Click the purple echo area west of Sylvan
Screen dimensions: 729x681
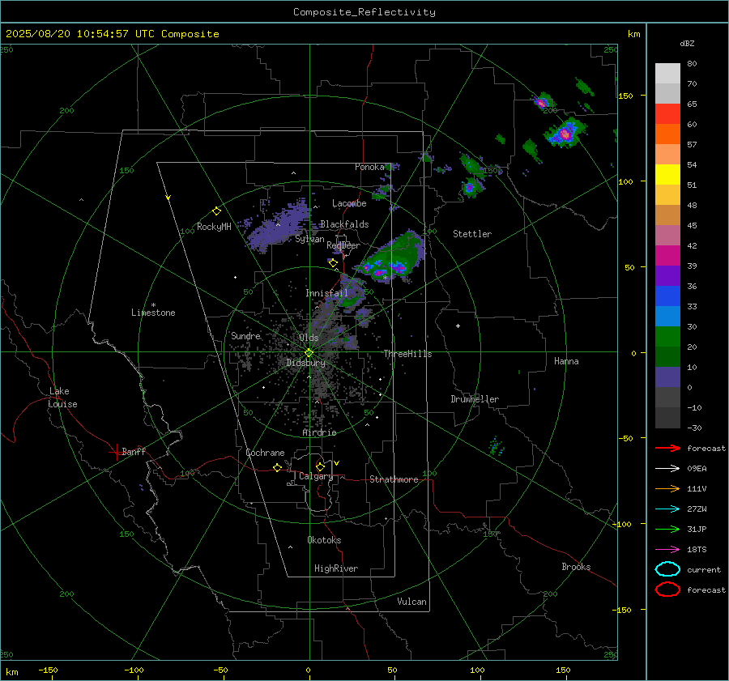[279, 225]
